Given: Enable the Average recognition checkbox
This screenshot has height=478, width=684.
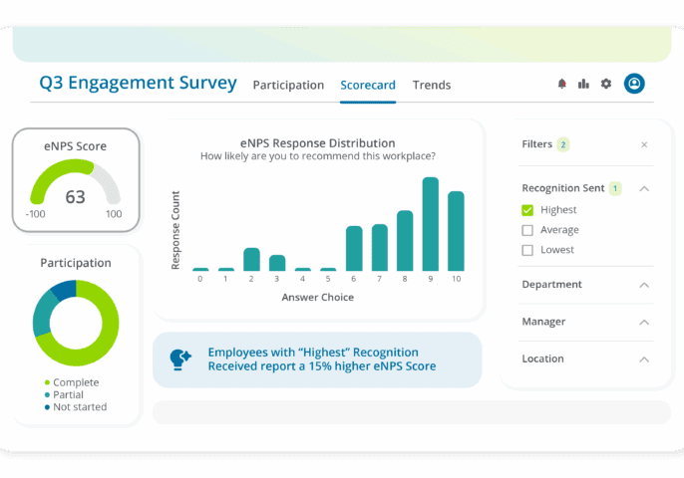Looking at the screenshot, I should pyautogui.click(x=527, y=230).
